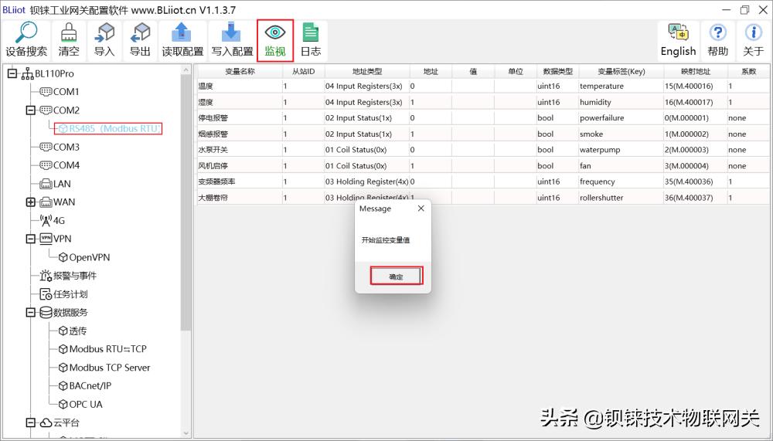Open the 日志 log viewer
Image resolution: width=773 pixels, height=441 pixels.
point(311,40)
